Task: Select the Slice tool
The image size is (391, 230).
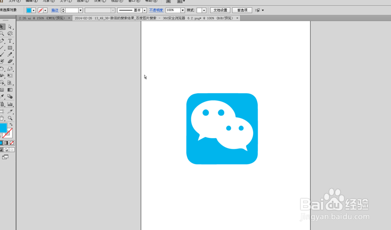Action: 10,112
